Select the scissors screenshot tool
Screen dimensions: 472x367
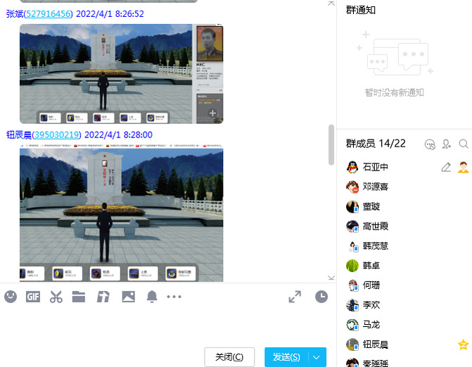point(56,297)
